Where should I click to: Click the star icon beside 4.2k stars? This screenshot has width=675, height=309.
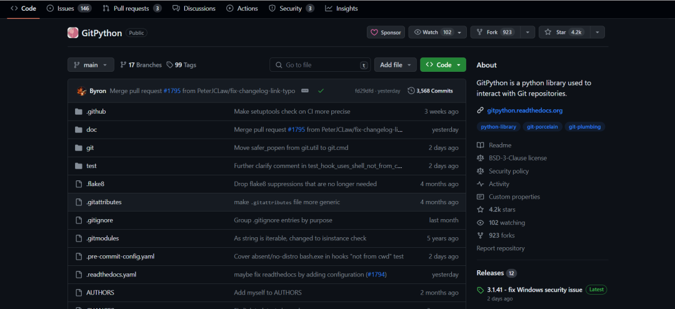[x=481, y=210]
